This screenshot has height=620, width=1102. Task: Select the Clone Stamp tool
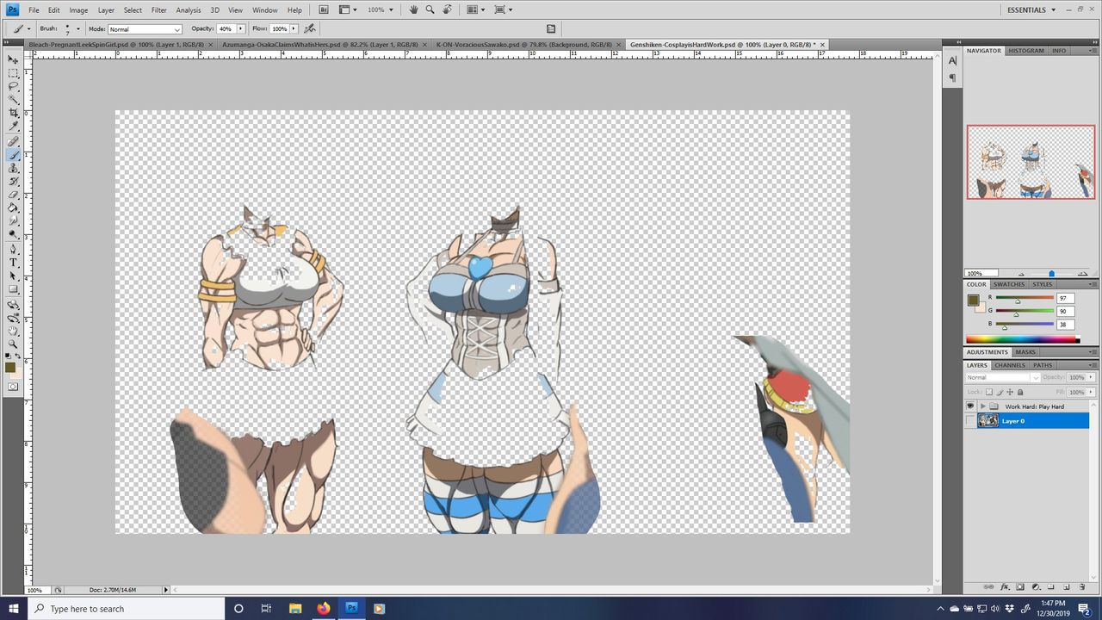pyautogui.click(x=13, y=169)
